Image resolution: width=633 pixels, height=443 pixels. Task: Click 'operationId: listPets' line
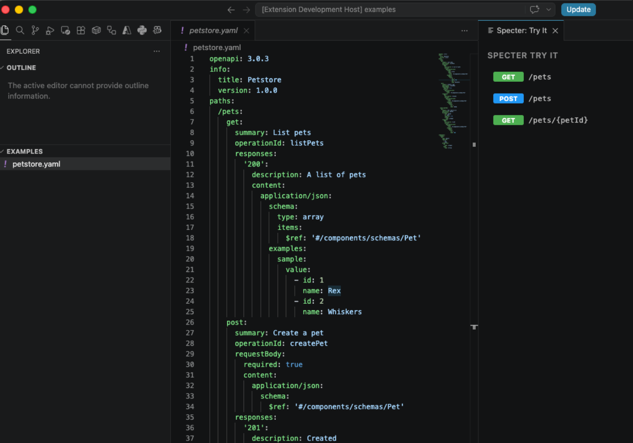pyautogui.click(x=279, y=143)
